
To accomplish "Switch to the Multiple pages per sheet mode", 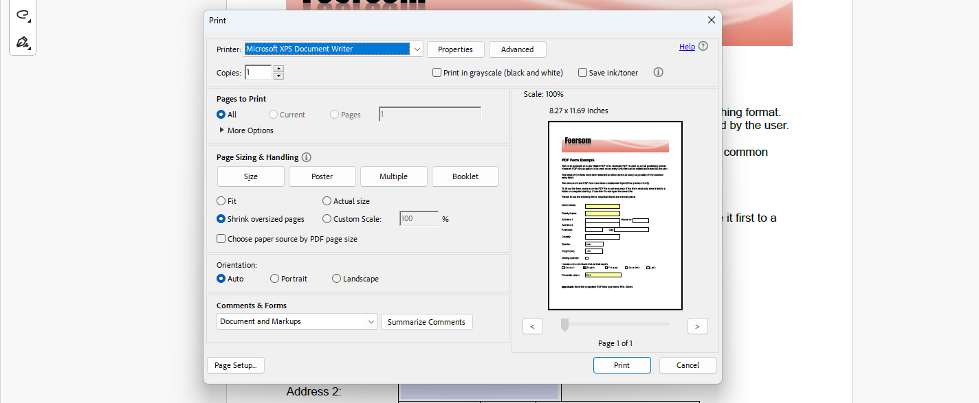I will click(393, 176).
